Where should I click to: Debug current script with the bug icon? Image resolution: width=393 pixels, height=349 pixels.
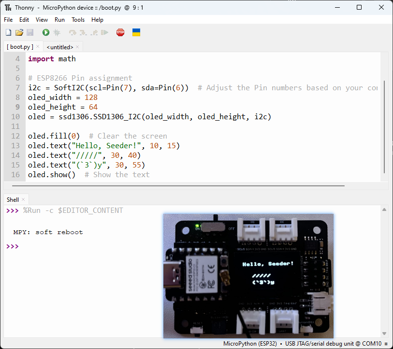57,32
